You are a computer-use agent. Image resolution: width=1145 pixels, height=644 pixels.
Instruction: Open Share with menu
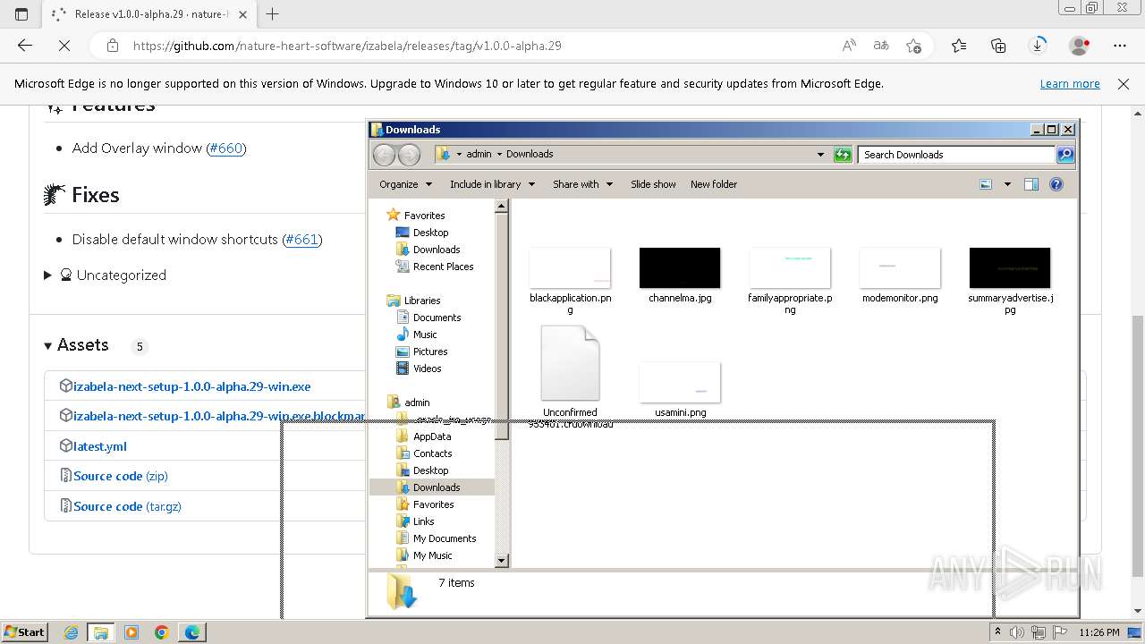[582, 184]
